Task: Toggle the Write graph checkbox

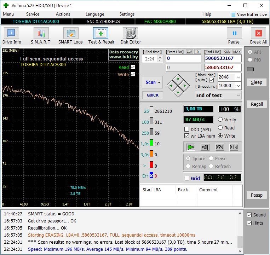Action: pyautogui.click(x=133, y=74)
